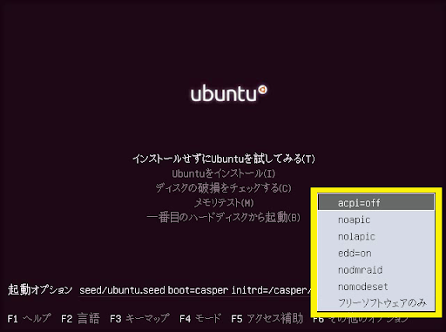Toggle noapic boot option
This screenshot has height=332, width=446.
click(376, 220)
